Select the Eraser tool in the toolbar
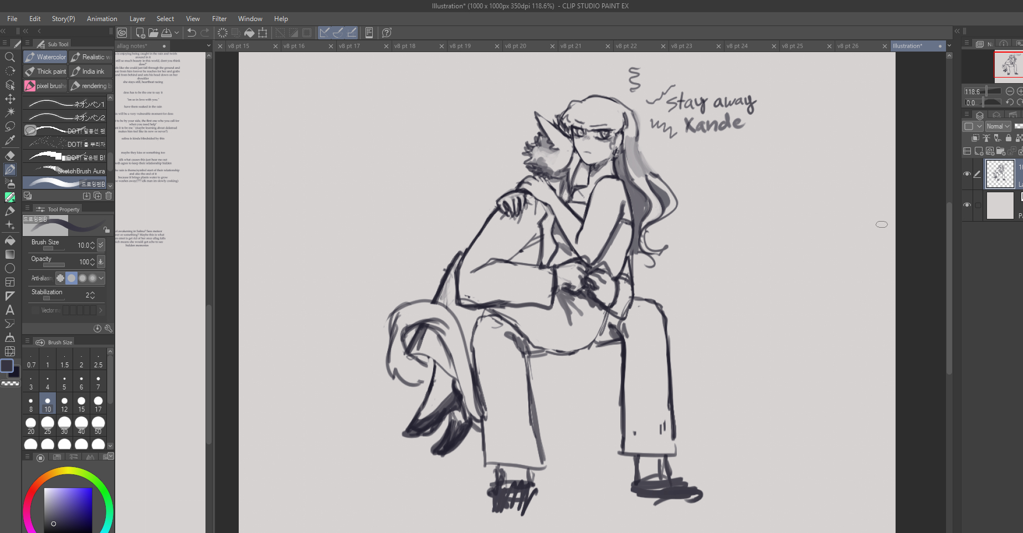The height and width of the screenshot is (533, 1023). click(10, 156)
